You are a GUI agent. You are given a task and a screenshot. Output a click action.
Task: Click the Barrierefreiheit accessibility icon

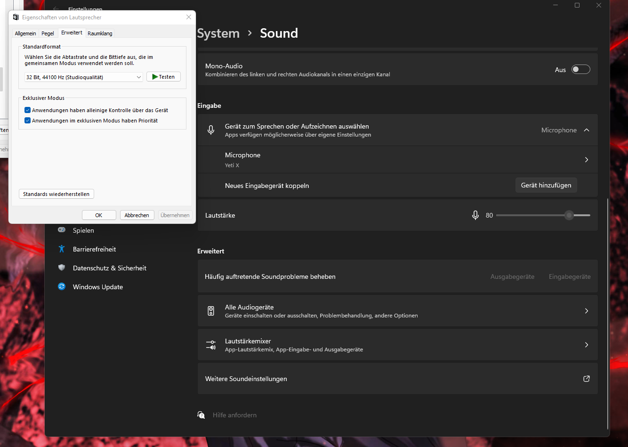[62, 249]
